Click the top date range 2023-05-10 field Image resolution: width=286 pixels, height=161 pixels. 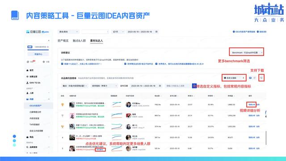(143, 32)
